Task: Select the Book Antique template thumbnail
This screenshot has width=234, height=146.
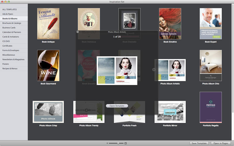Action: coord(48,24)
